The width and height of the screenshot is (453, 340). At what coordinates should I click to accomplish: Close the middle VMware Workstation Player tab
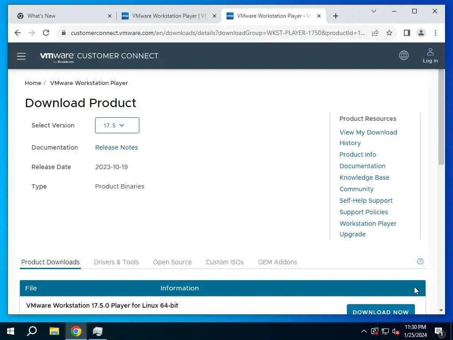(x=215, y=16)
